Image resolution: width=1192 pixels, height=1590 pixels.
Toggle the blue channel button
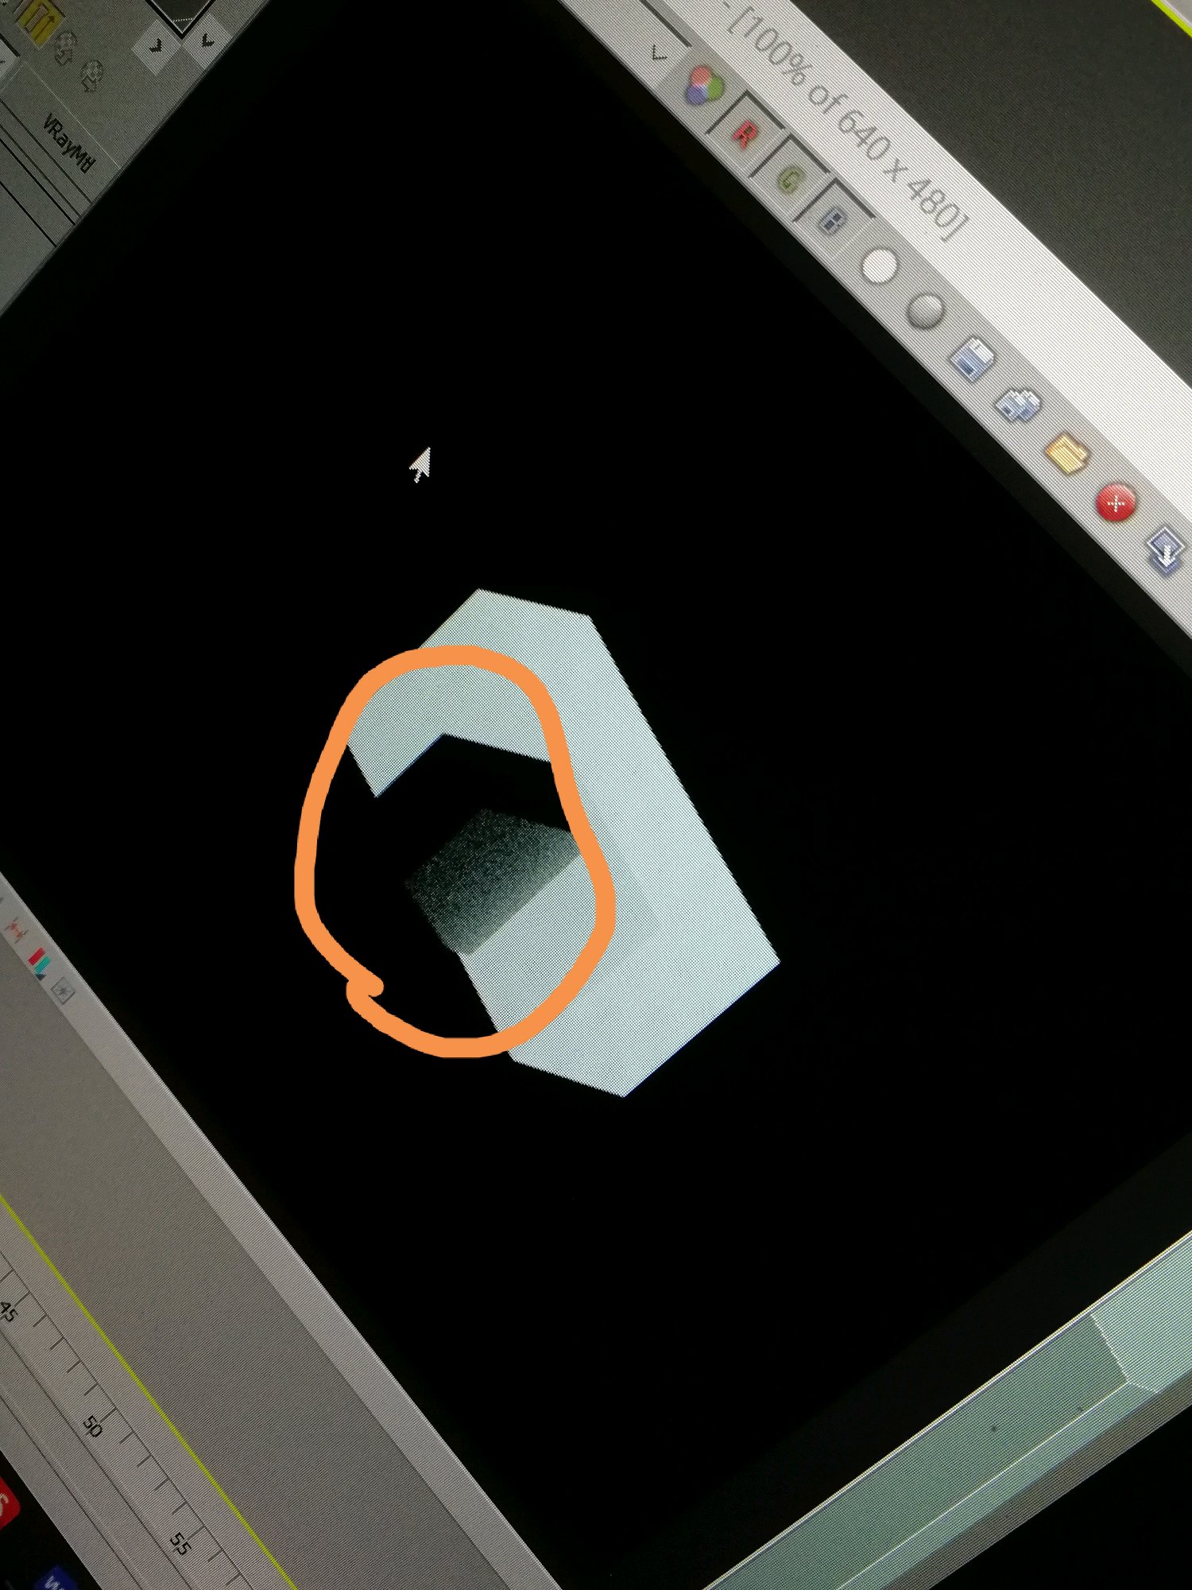click(834, 219)
